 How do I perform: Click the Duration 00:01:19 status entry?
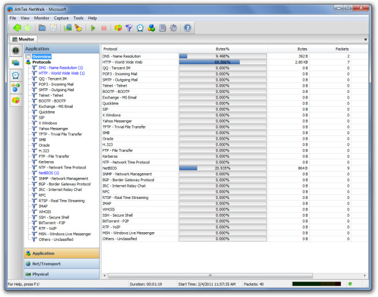pyautogui.click(x=145, y=284)
